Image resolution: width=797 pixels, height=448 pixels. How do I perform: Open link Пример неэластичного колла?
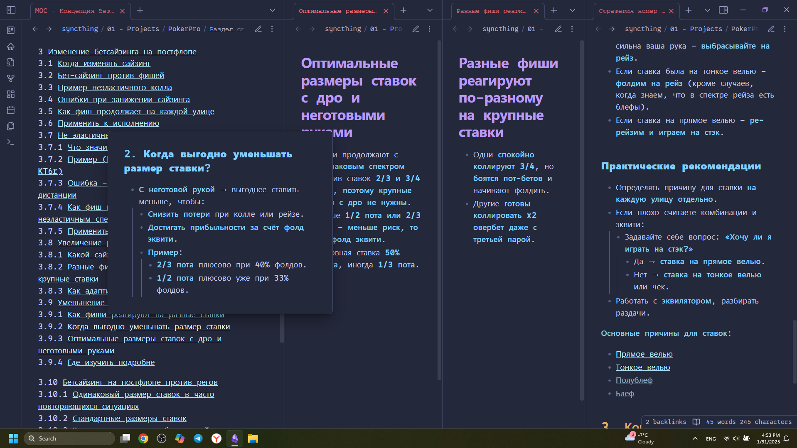pos(115,88)
